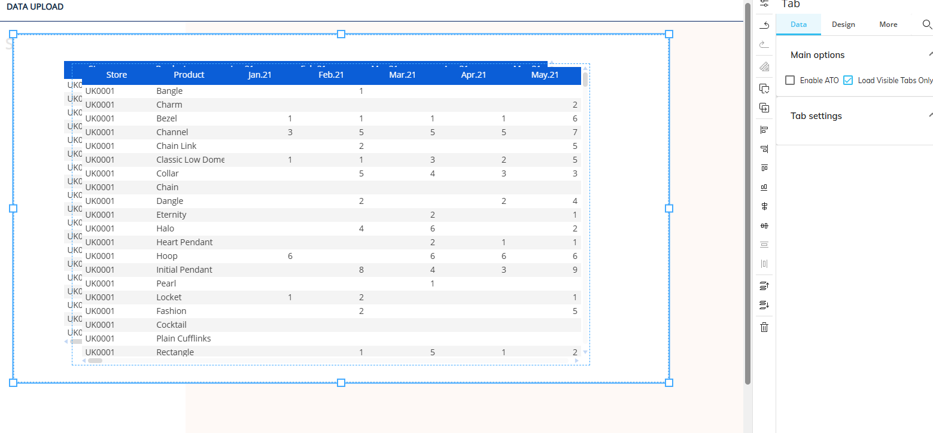Viewport: 933px width, 433px height.
Task: Click the Store column header
Action: (x=117, y=75)
